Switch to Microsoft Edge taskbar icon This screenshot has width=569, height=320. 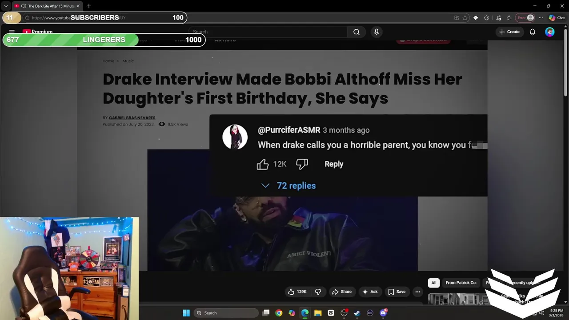point(305,313)
